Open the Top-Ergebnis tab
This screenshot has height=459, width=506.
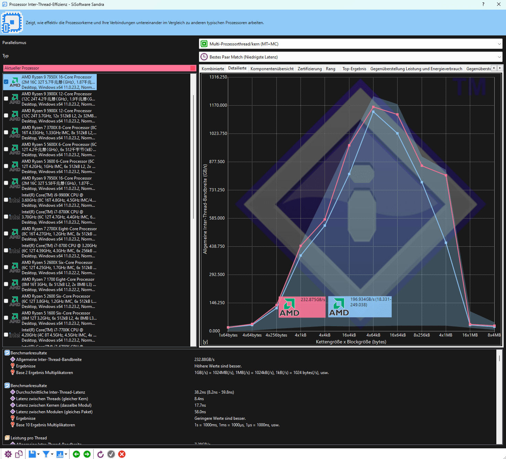[354, 69]
